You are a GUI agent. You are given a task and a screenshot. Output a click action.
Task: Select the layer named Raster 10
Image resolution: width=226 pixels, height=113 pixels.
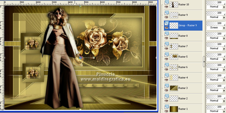tap(184, 5)
